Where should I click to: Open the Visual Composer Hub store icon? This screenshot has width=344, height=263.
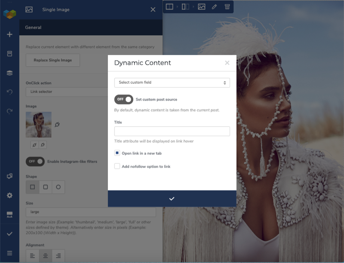click(9, 214)
